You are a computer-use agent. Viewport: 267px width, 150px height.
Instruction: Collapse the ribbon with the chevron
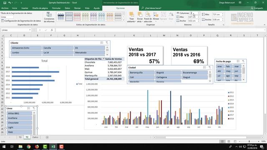[264, 25]
